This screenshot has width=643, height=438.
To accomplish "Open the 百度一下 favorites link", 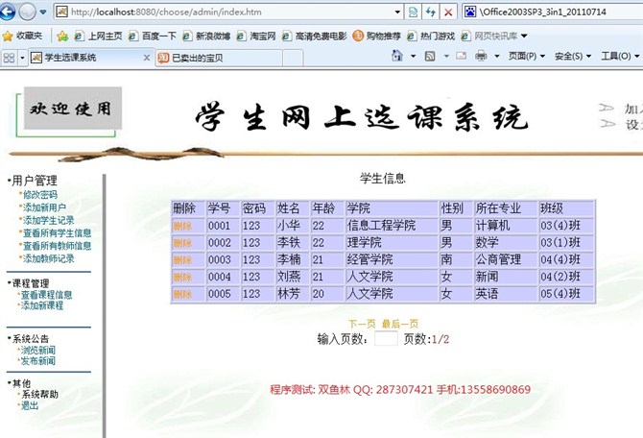I will pos(153,36).
